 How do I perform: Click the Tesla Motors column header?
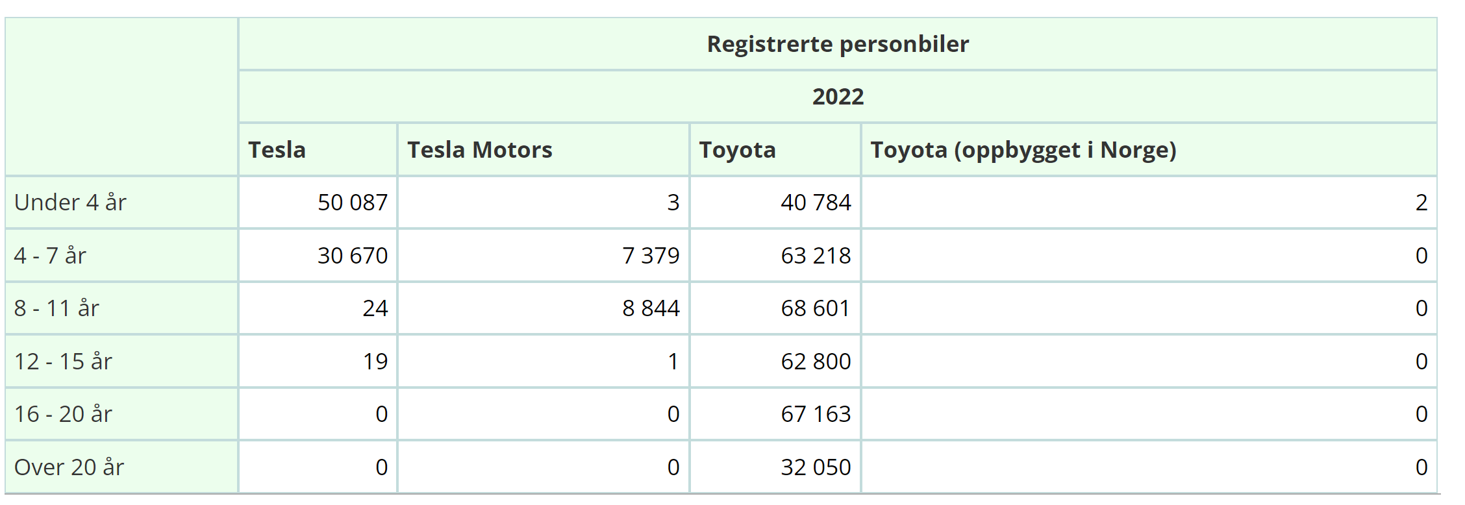(x=544, y=150)
